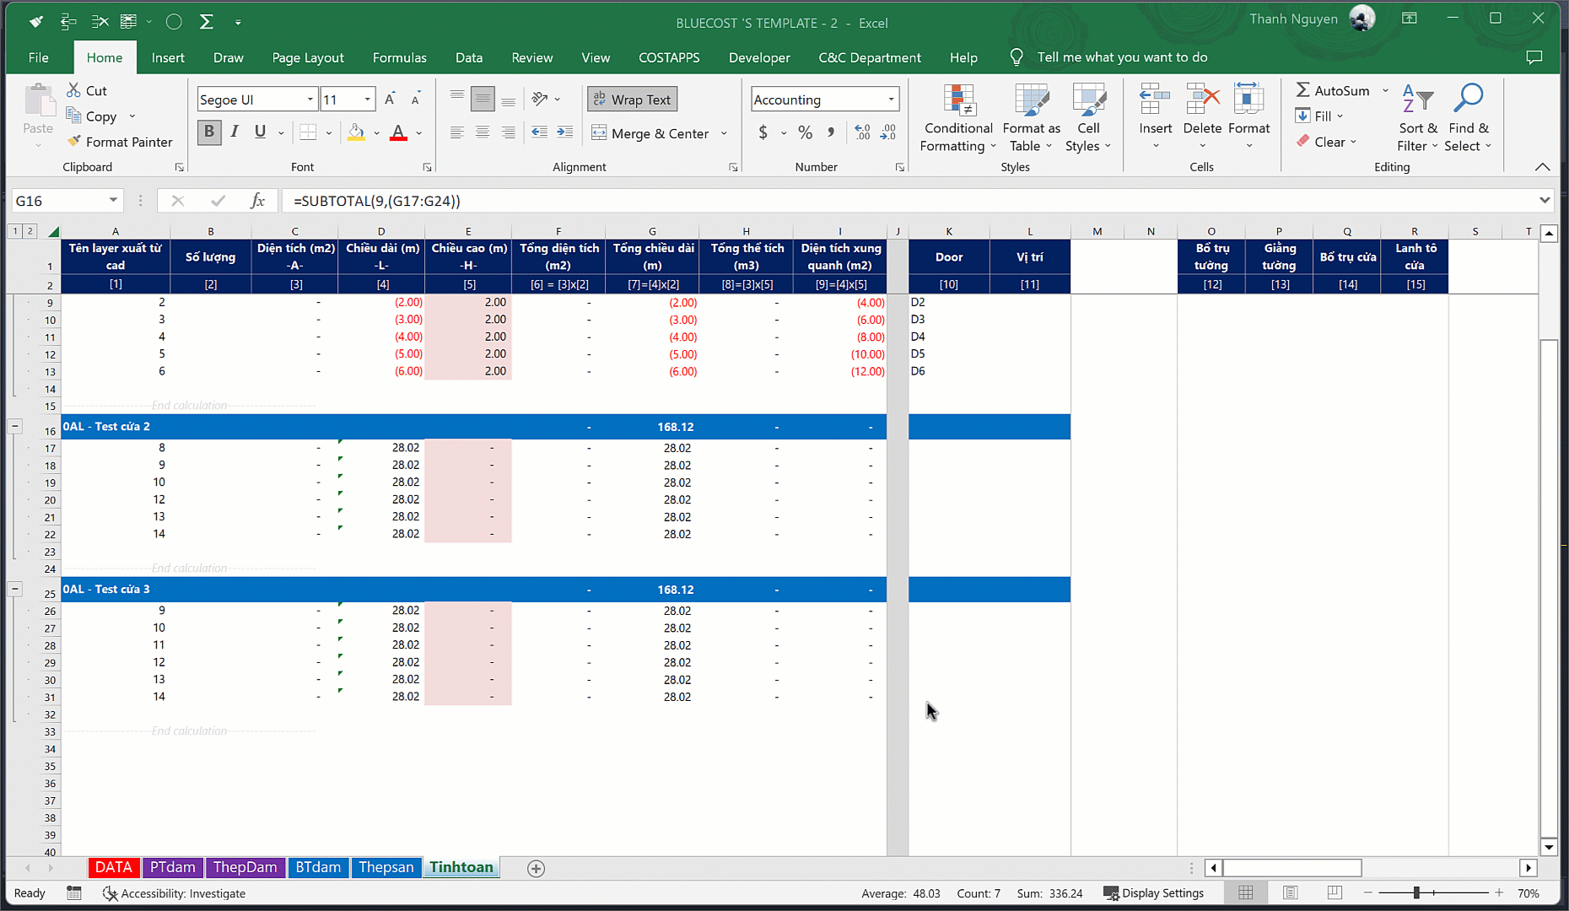The image size is (1569, 911).
Task: Collapse the OAL - Test cửa 2 group
Action: (x=15, y=427)
